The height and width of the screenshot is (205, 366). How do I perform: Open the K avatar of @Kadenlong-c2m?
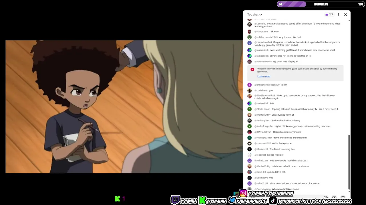(249, 126)
